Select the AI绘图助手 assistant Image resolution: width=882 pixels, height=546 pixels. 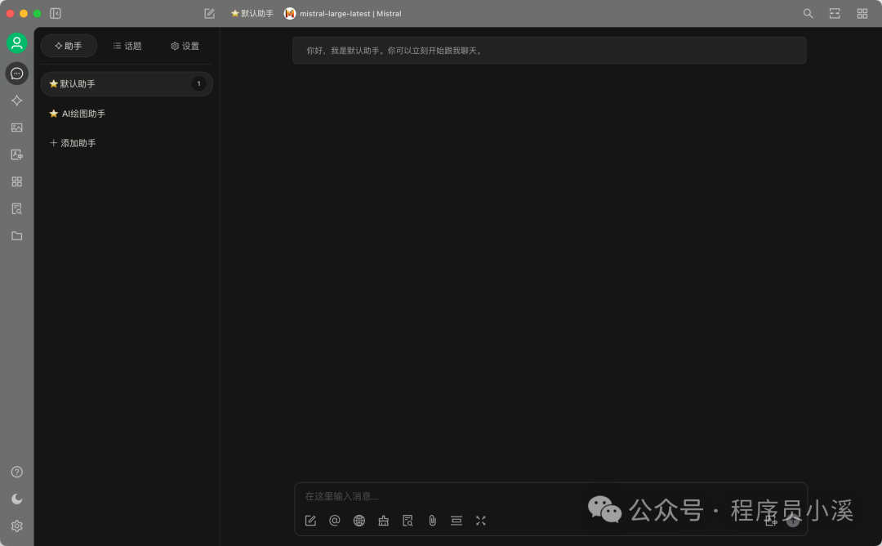pyautogui.click(x=83, y=113)
